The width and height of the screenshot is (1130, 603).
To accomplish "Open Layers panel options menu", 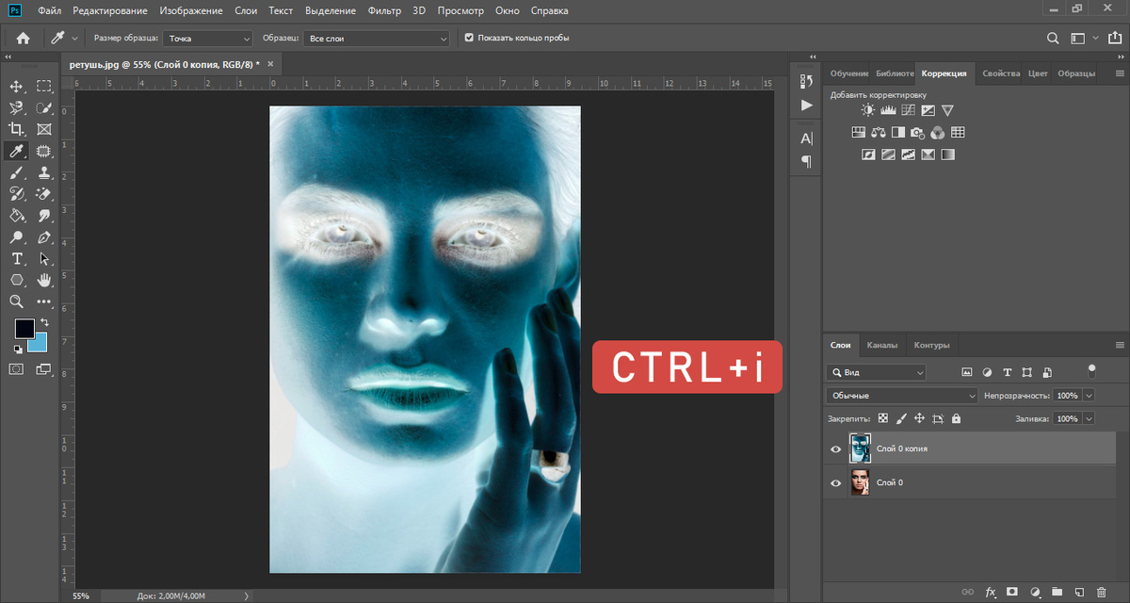I will coord(1120,345).
